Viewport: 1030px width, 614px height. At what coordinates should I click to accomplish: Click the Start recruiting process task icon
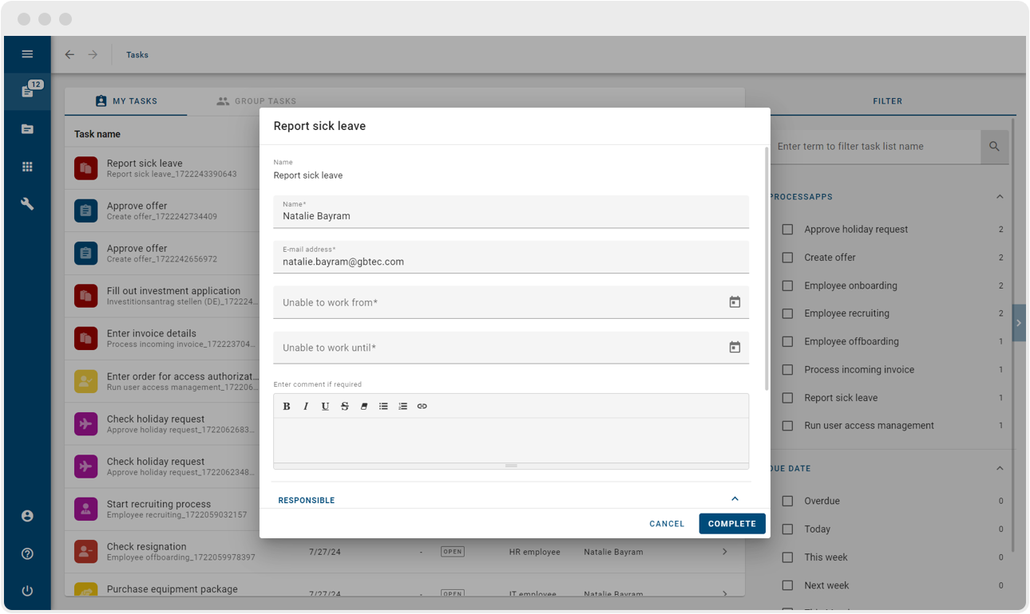(85, 509)
